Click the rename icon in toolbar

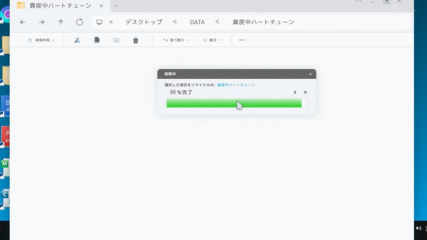116,40
